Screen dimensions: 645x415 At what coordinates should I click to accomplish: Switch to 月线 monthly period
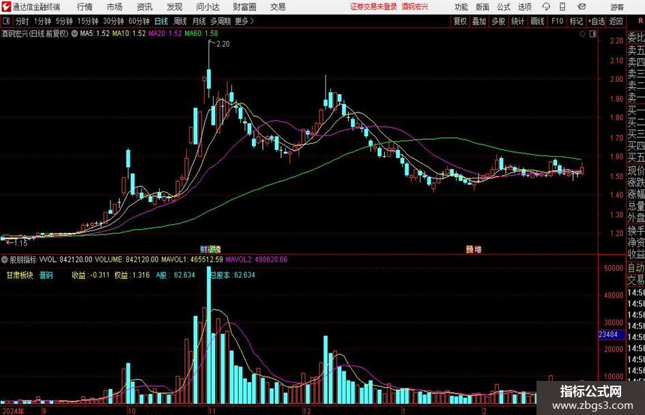199,21
